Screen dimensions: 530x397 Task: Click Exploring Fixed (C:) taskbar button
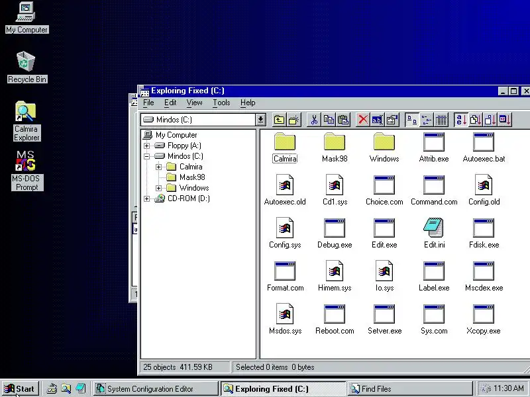pos(284,389)
